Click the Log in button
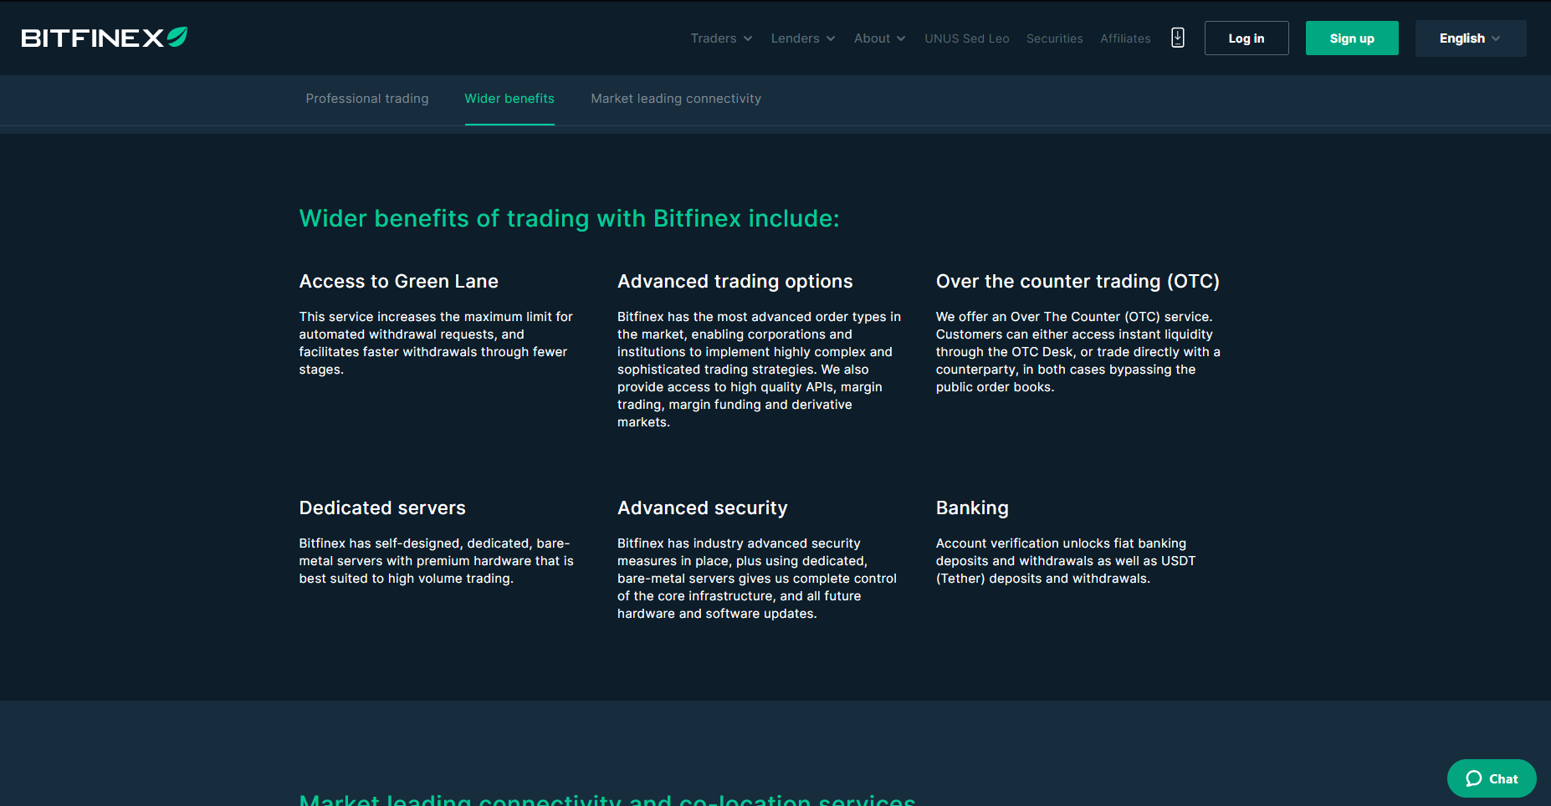 point(1246,38)
